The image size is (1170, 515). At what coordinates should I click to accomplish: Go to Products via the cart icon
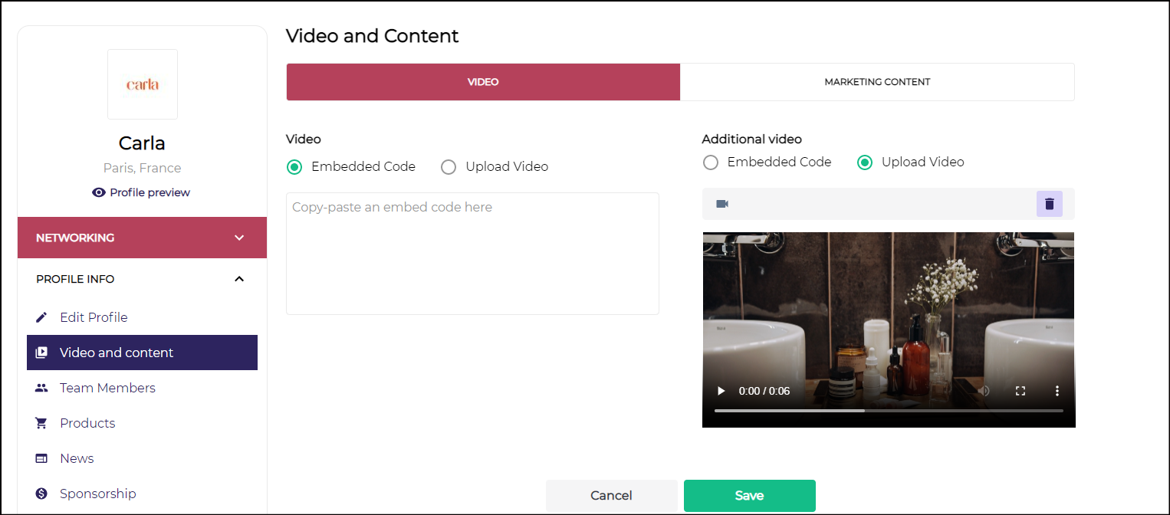[42, 423]
